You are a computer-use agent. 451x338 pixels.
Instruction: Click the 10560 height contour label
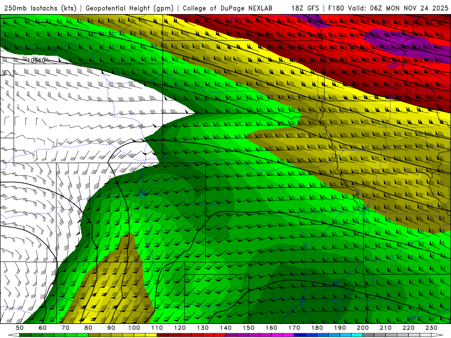tap(36, 60)
